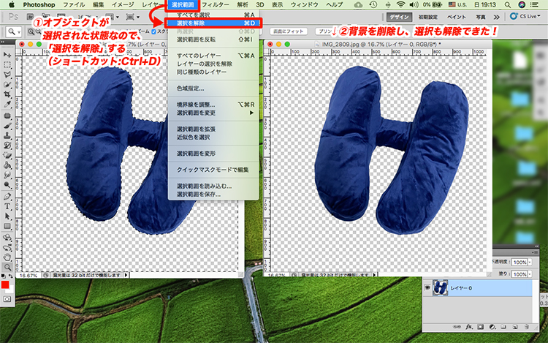Viewport: 548px width, 343px height.
Task: Open left window status bar arrow menu
Action: point(126,275)
